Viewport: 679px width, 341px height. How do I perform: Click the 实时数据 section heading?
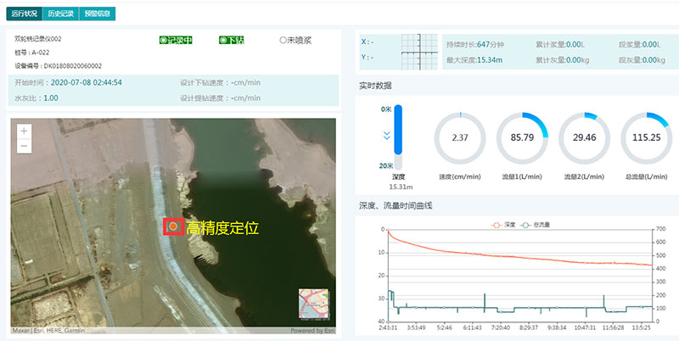pyautogui.click(x=375, y=86)
